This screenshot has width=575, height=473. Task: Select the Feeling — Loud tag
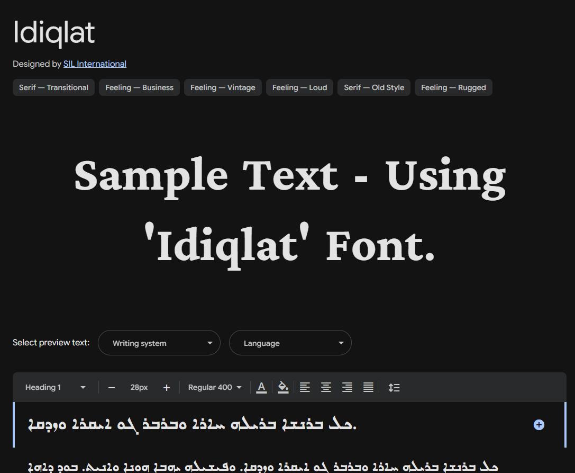tap(299, 87)
